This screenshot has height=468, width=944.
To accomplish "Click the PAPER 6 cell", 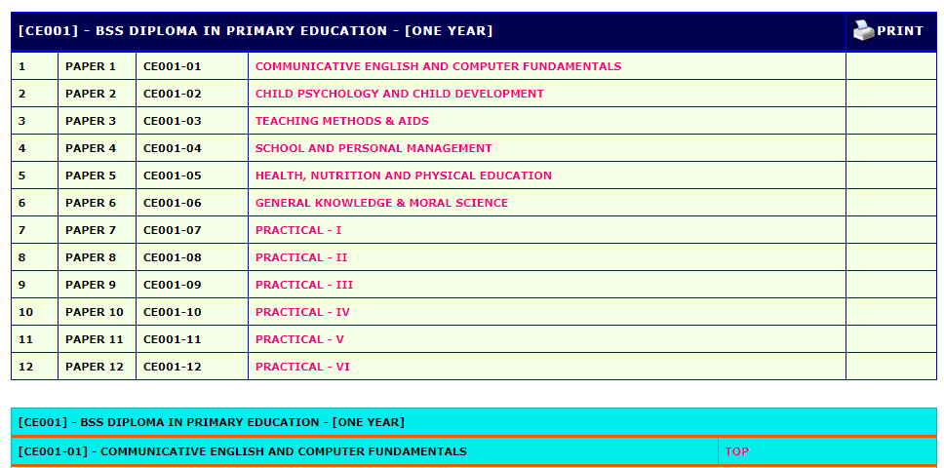I will pyautogui.click(x=91, y=203).
